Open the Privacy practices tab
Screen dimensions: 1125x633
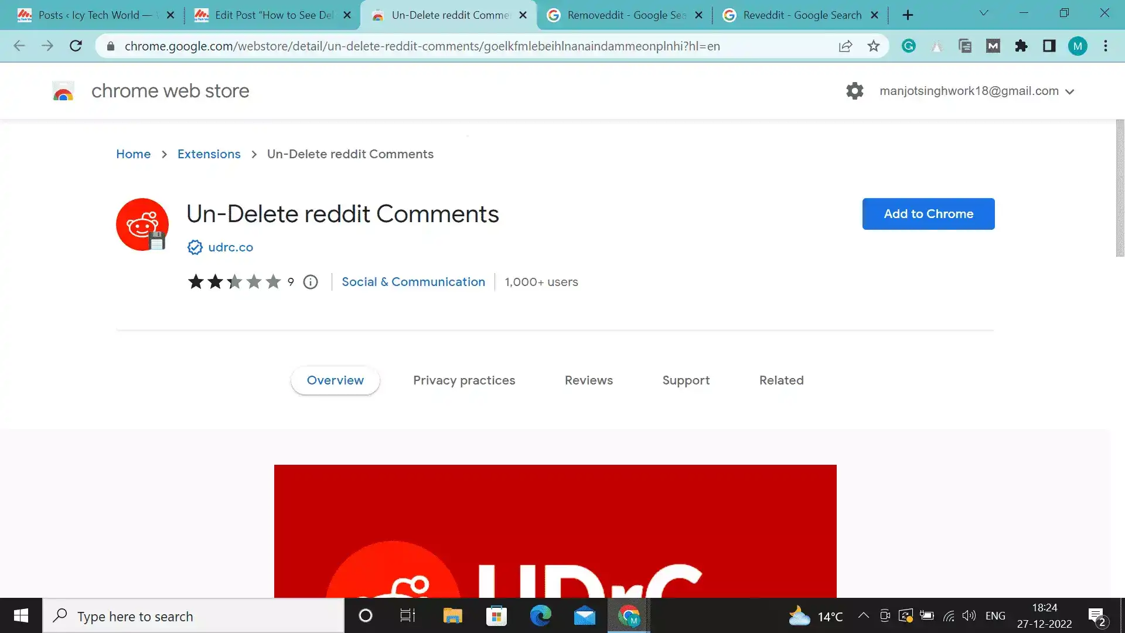coord(464,380)
